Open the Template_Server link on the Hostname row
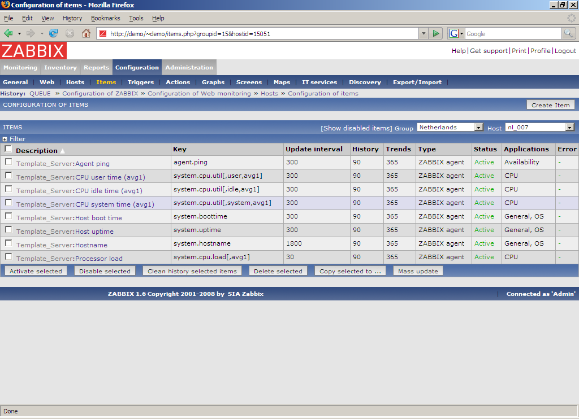The width and height of the screenshot is (579, 419). coord(44,245)
